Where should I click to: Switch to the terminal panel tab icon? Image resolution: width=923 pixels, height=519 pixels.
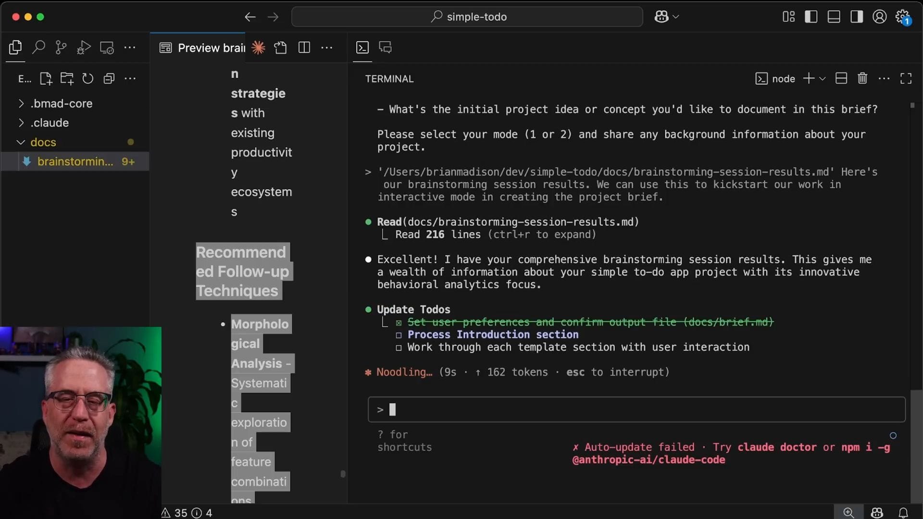362,47
